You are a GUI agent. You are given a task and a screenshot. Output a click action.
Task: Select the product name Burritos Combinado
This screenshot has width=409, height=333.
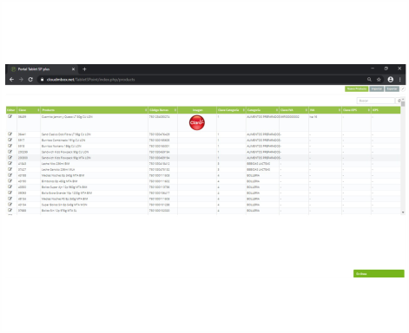pyautogui.click(x=63, y=140)
